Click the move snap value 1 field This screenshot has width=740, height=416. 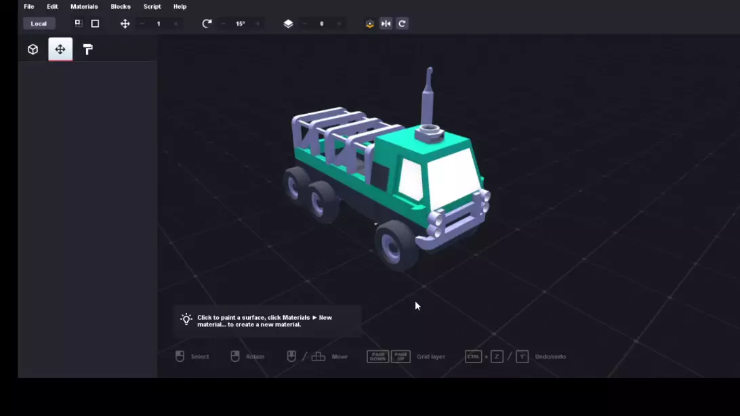coord(159,24)
